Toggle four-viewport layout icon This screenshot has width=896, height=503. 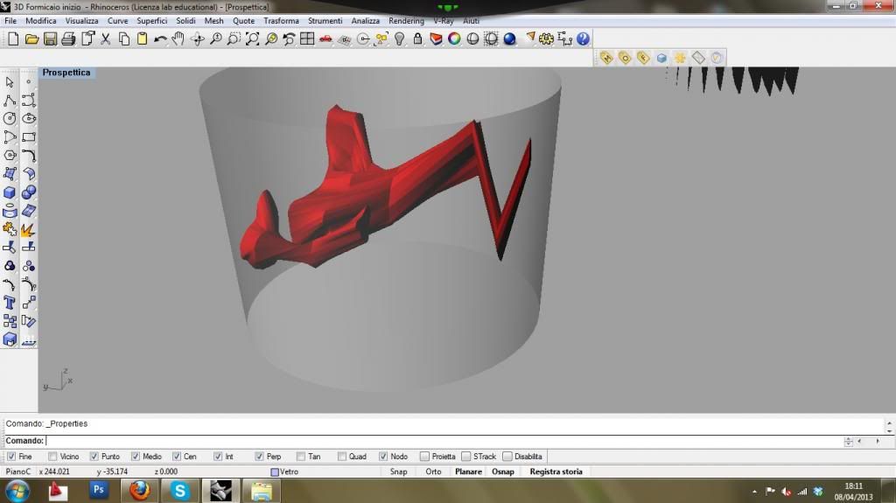[x=307, y=38]
